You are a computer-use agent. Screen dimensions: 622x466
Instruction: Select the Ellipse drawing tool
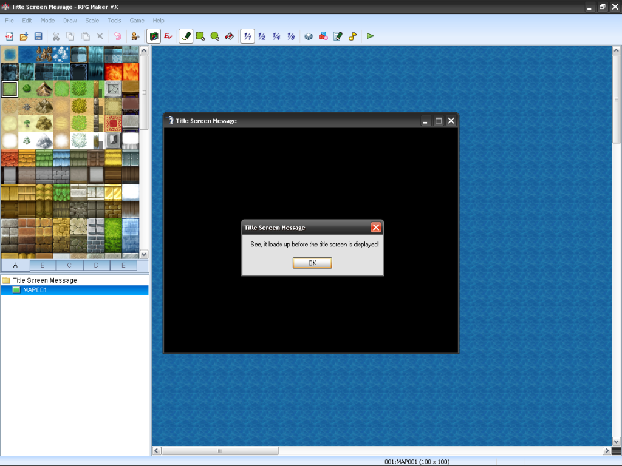215,36
